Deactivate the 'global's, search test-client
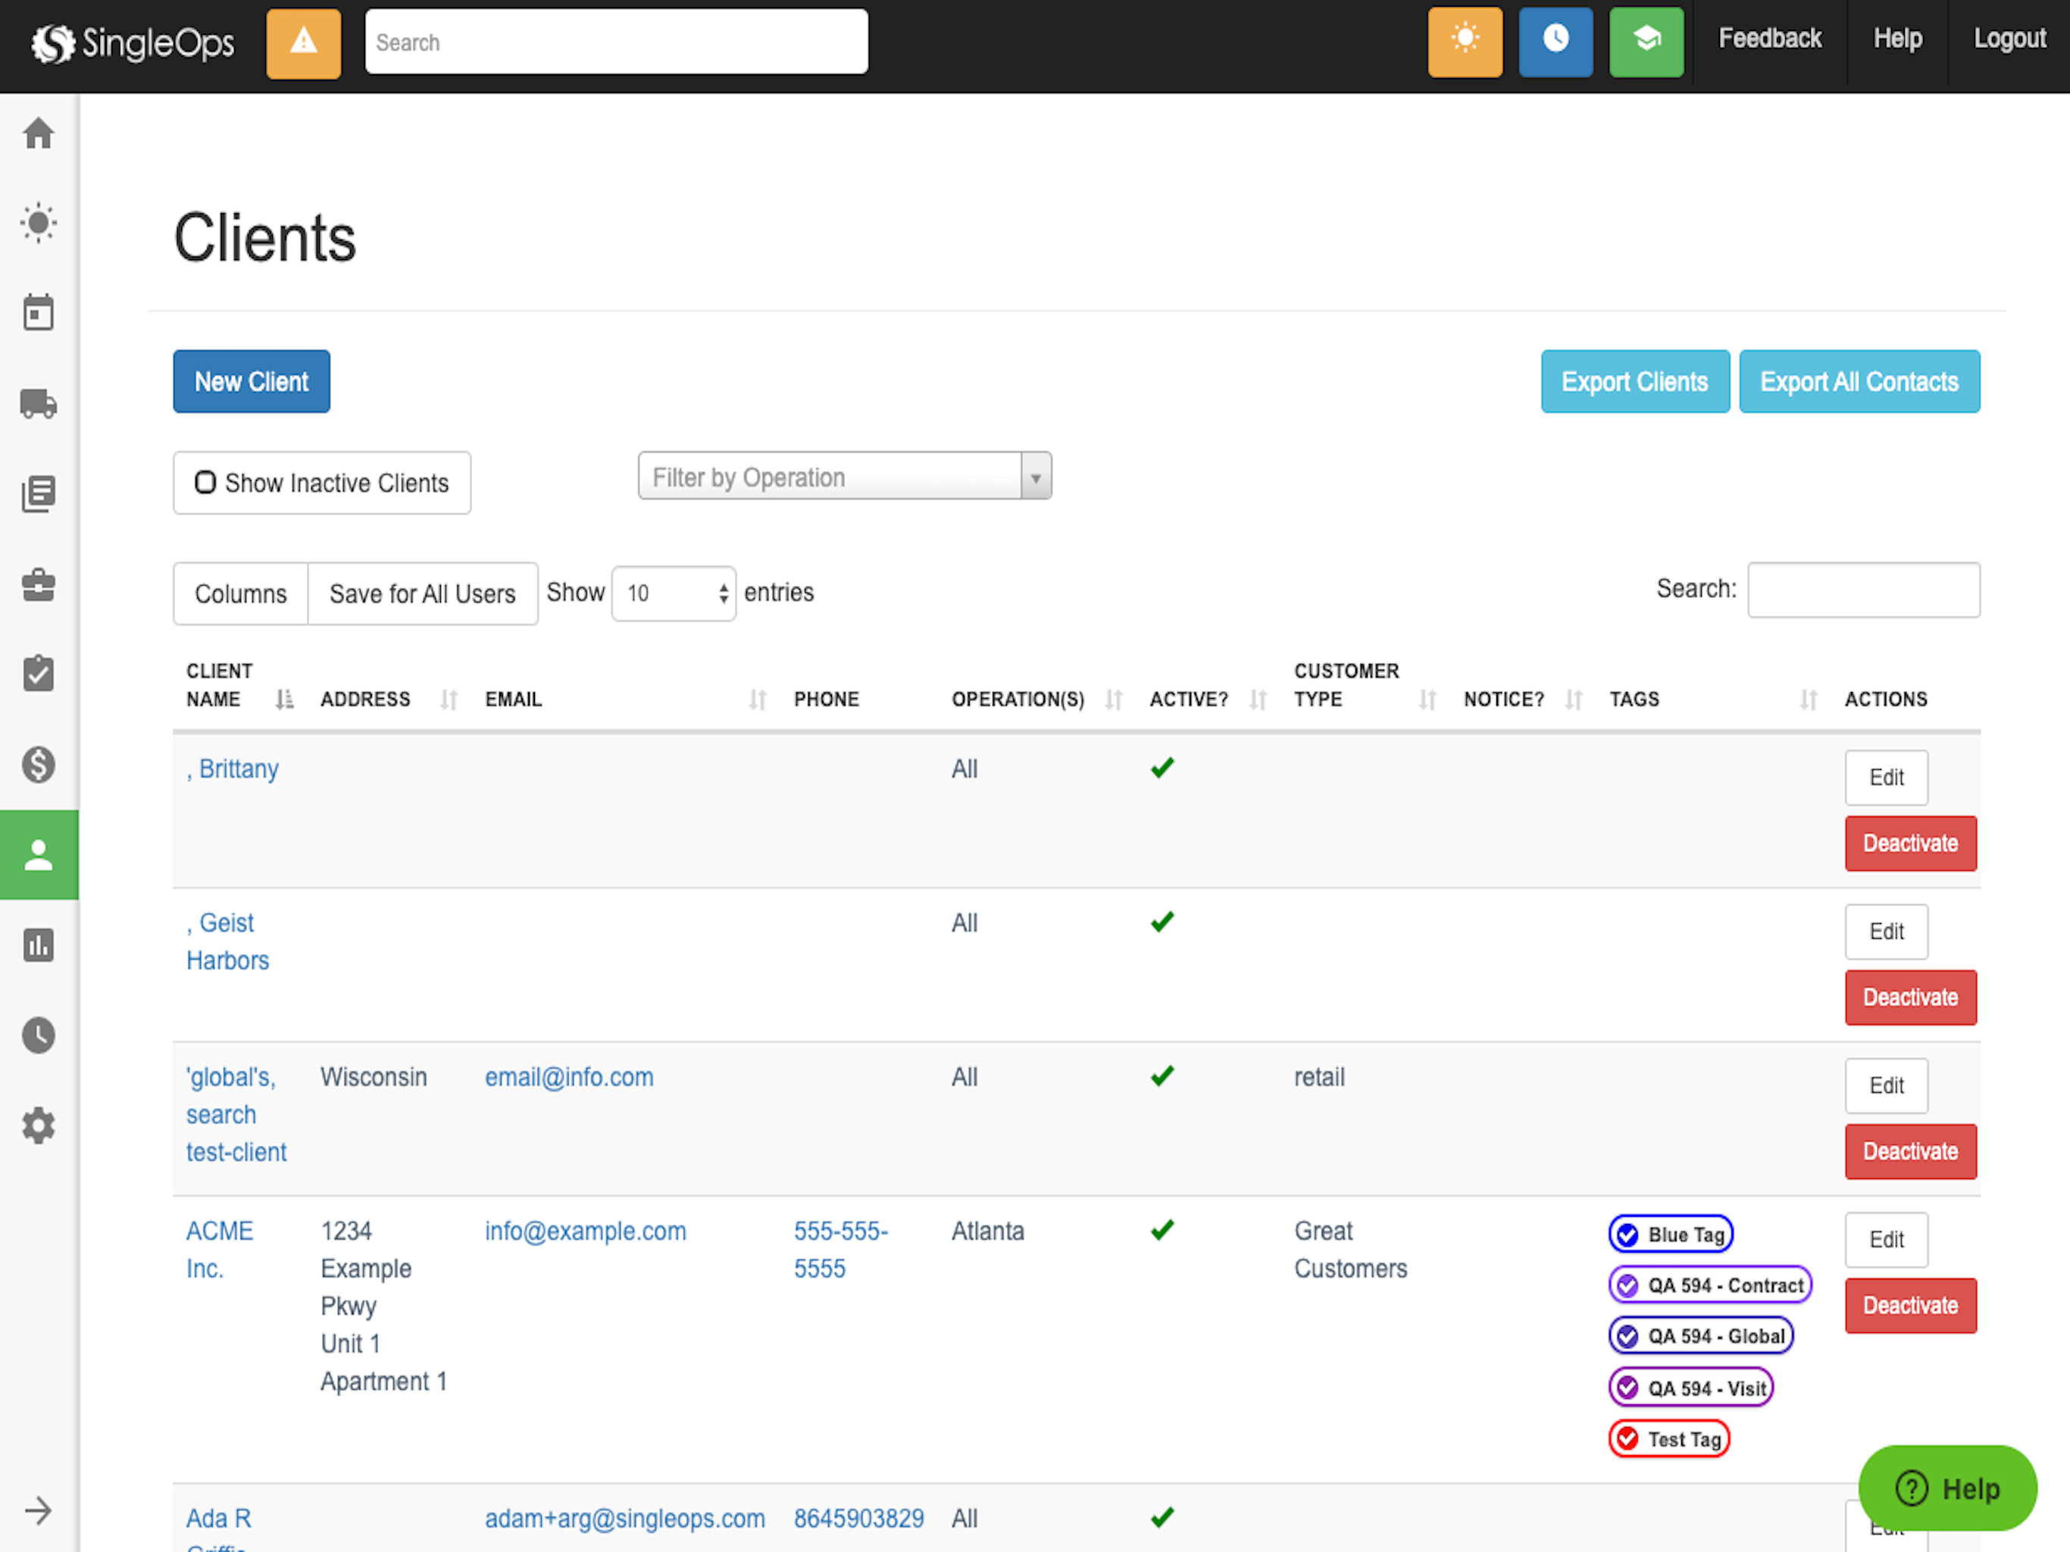This screenshot has width=2070, height=1552. click(x=1910, y=1151)
